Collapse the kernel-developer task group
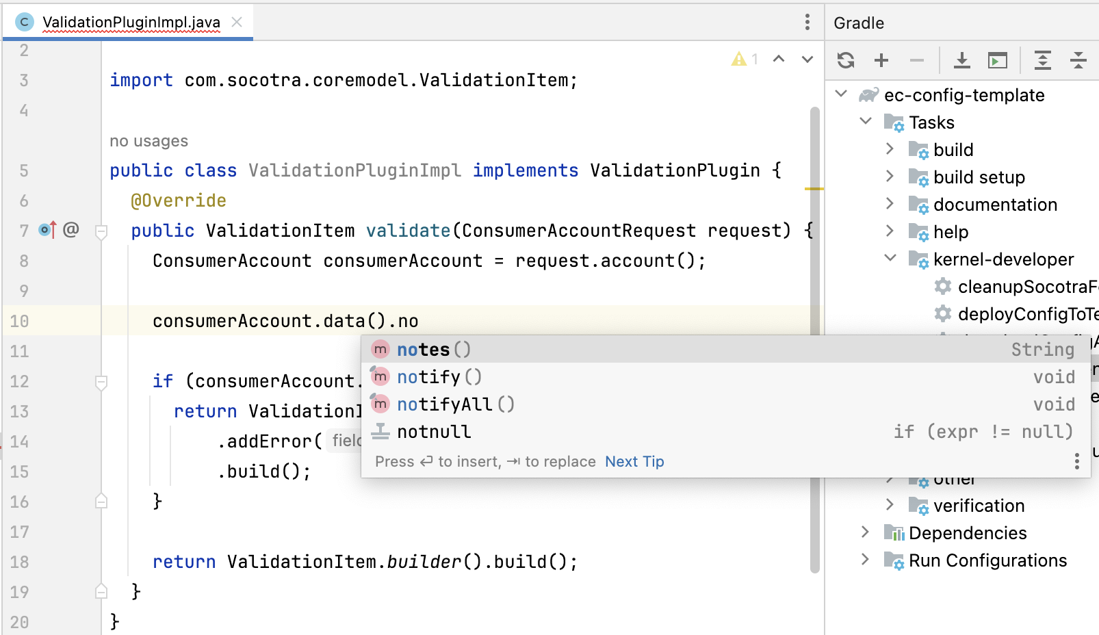Viewport: 1099px width, 635px height. pyautogui.click(x=890, y=258)
